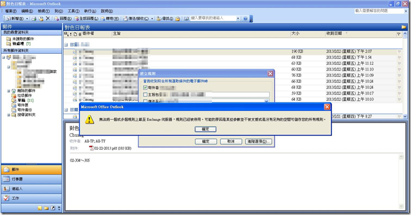
Task: Open the 執行 Actions menu
Action: pos(90,11)
